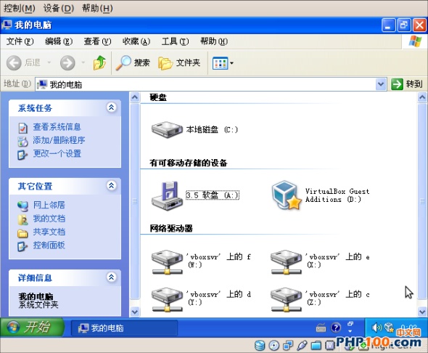This screenshot has height=353, width=428.
Task: Open 更改一个设置 link
Action: point(57,153)
